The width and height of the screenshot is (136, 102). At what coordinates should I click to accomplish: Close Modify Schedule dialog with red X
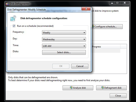(86, 9)
